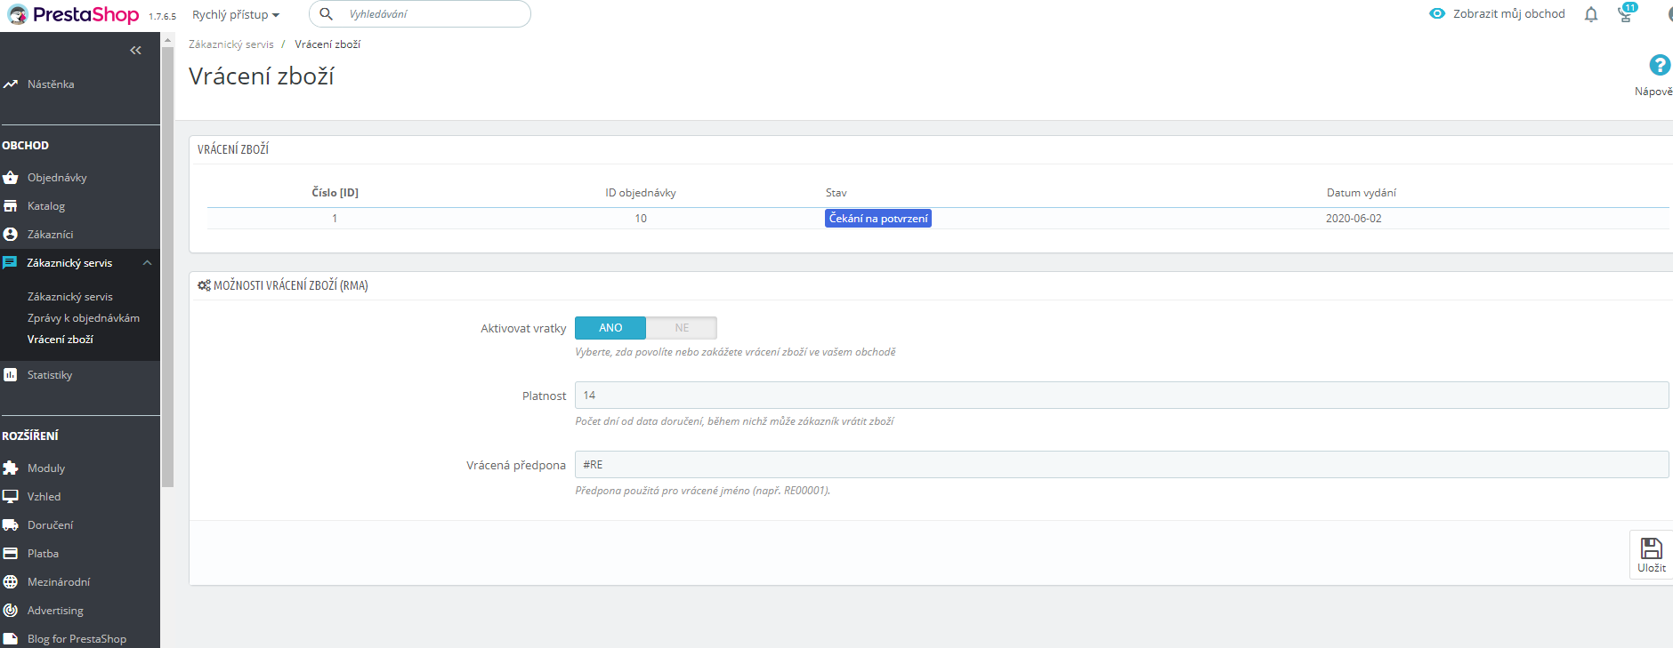Click the Mezinárodní globe icon
The width and height of the screenshot is (1673, 648).
coord(11,582)
